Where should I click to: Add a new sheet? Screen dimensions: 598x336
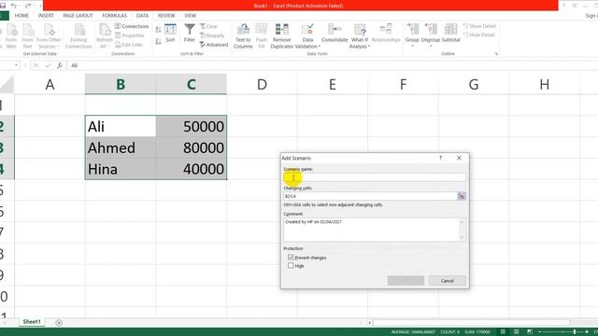point(59,323)
